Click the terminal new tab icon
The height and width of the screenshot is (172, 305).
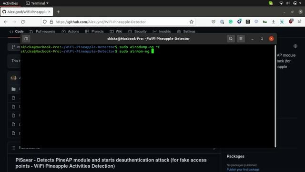tap(26, 39)
